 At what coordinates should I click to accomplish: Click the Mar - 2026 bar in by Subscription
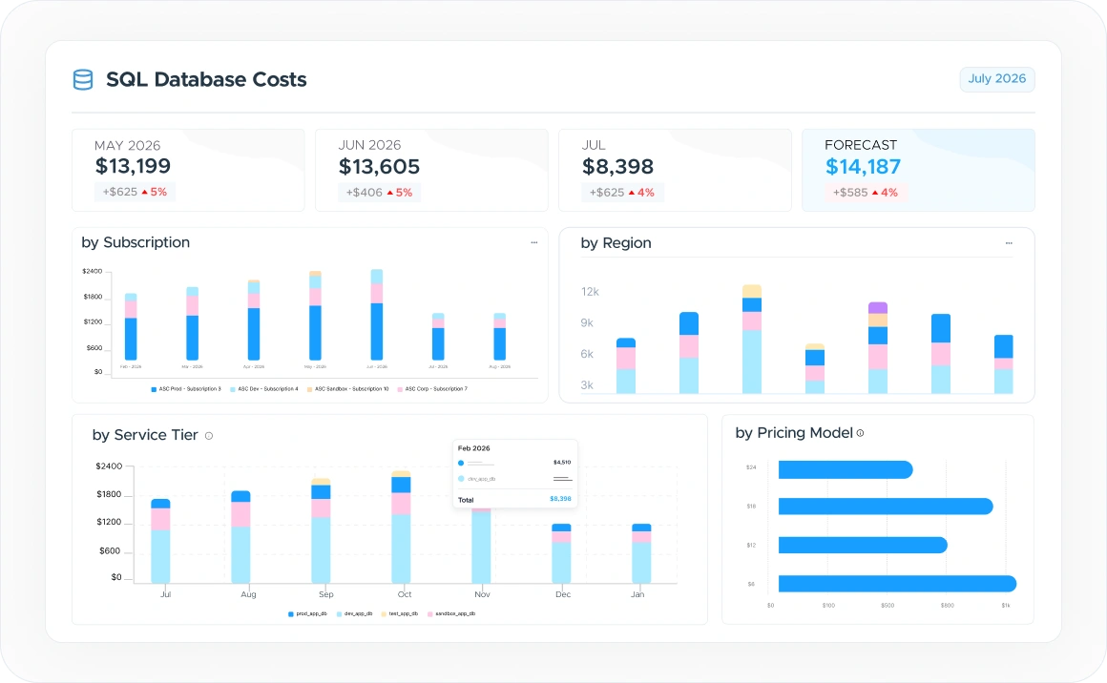point(192,324)
